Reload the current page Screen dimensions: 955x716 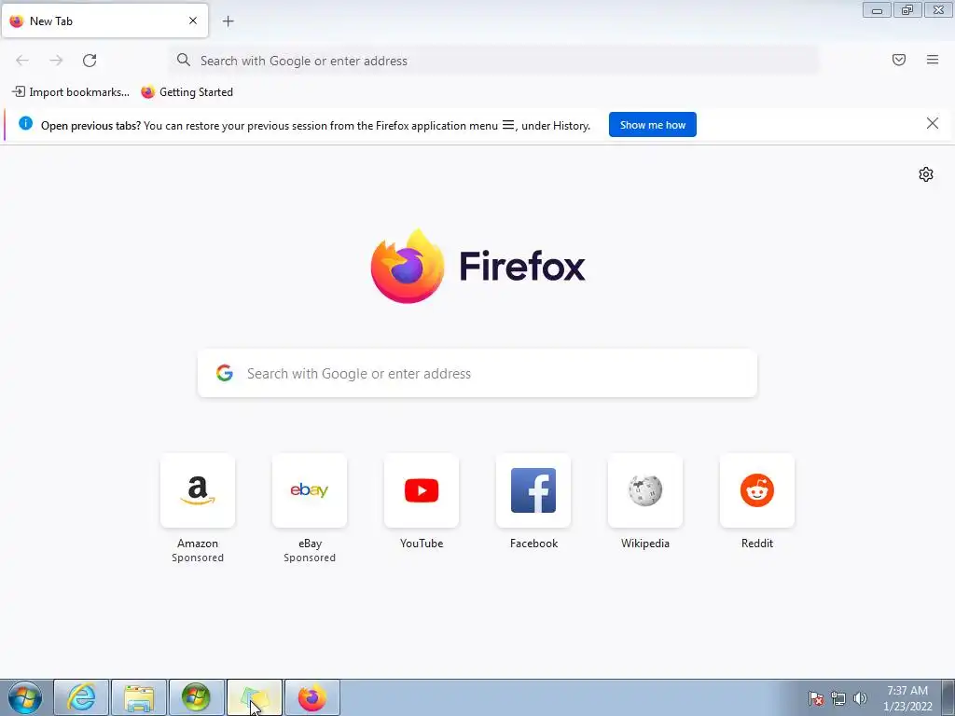coord(90,61)
